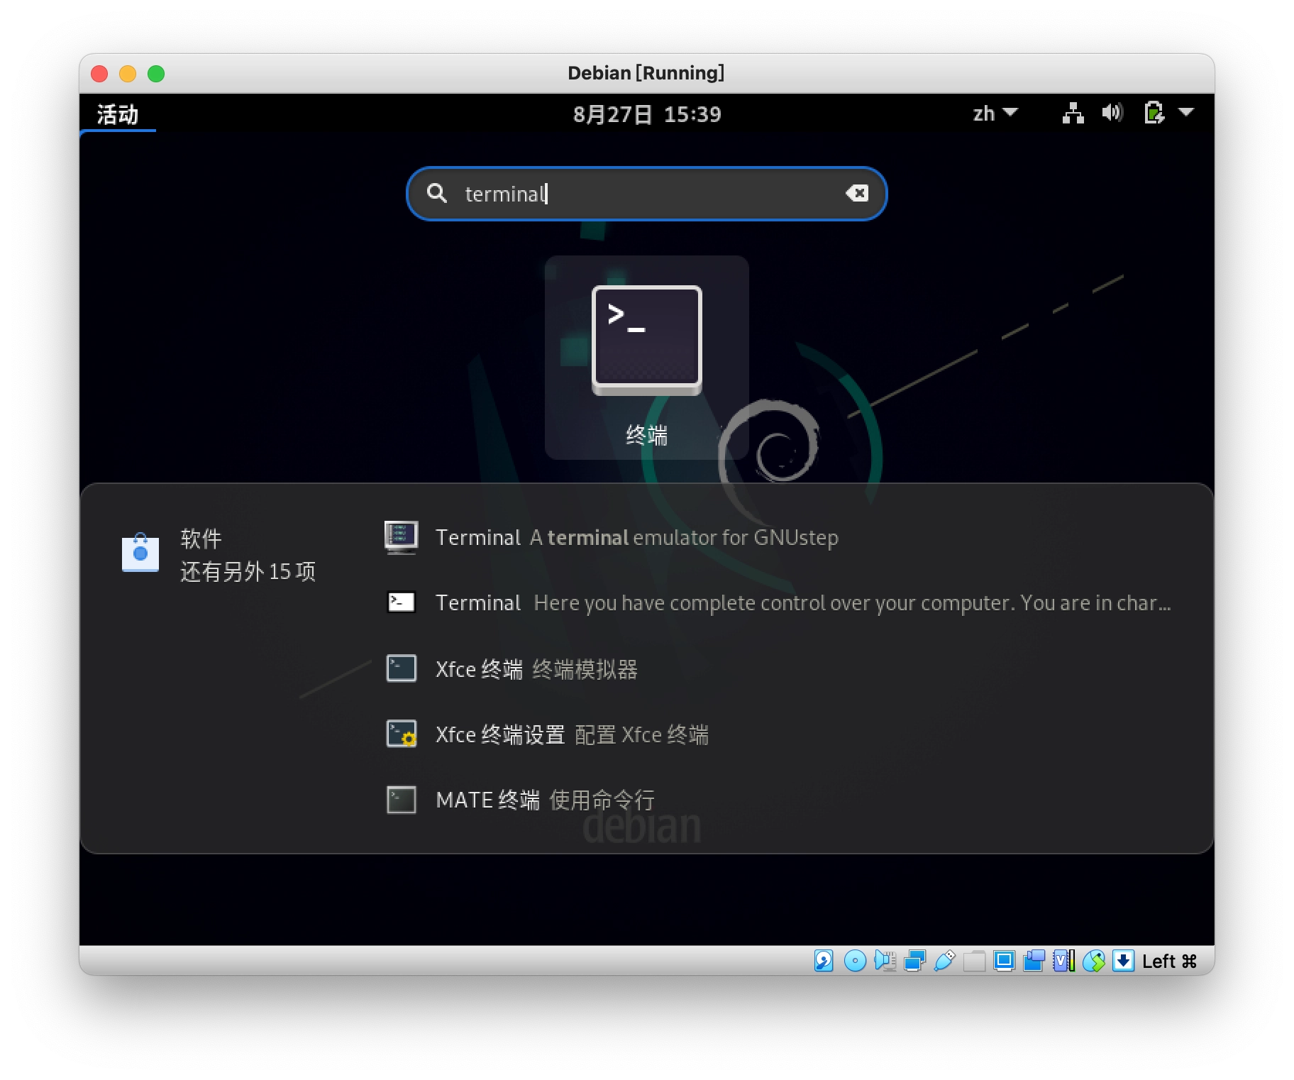Open the 终端 terminal app icon
Screen dimensions: 1294x1080
646,358
